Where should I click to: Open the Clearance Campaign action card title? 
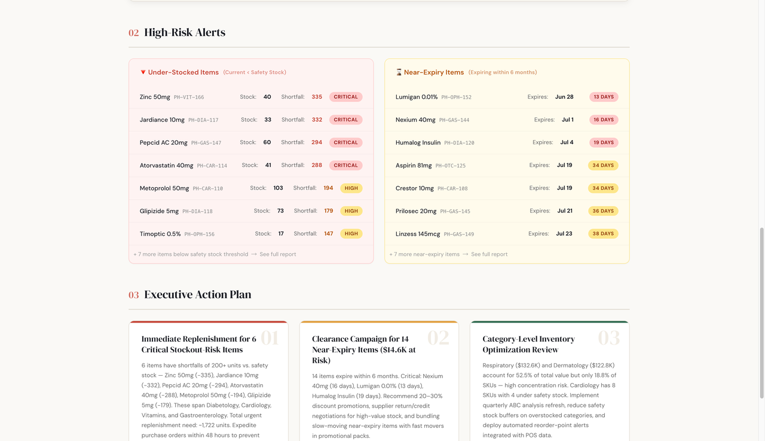point(364,349)
